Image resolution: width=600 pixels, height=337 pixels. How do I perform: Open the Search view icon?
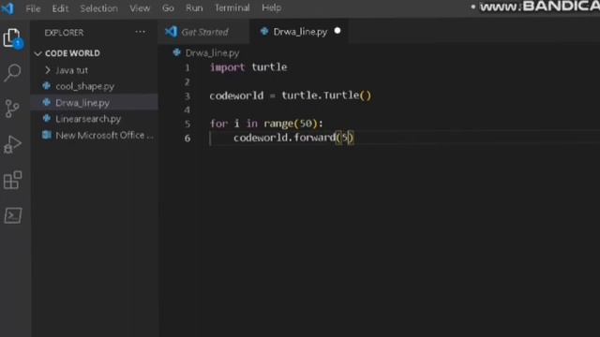pos(12,73)
